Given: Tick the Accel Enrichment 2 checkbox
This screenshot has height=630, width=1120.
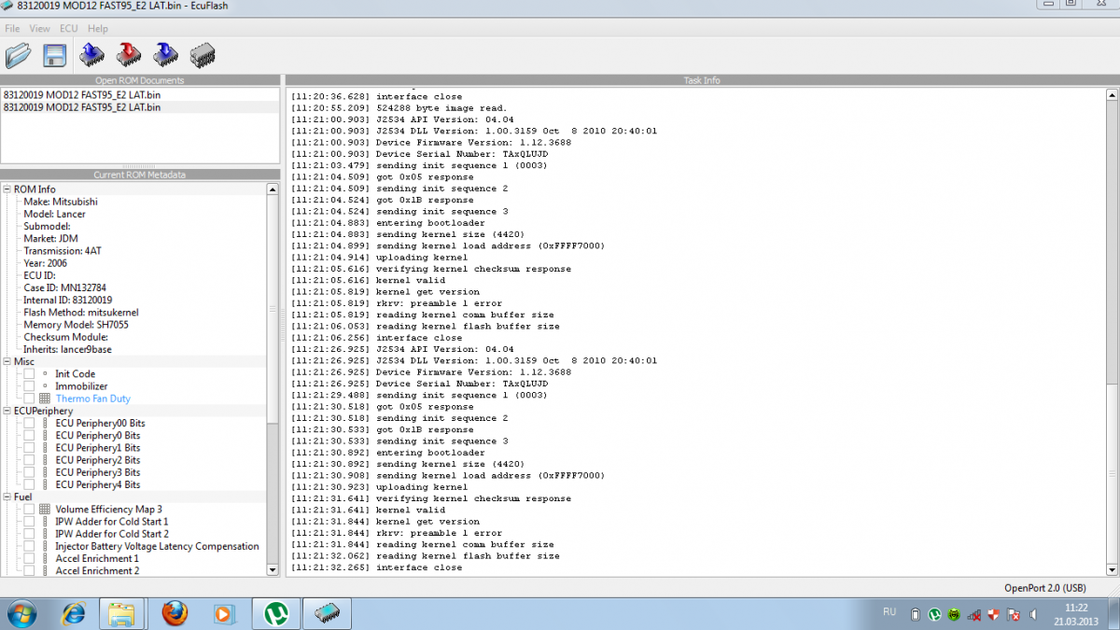Looking at the screenshot, I should [29, 570].
